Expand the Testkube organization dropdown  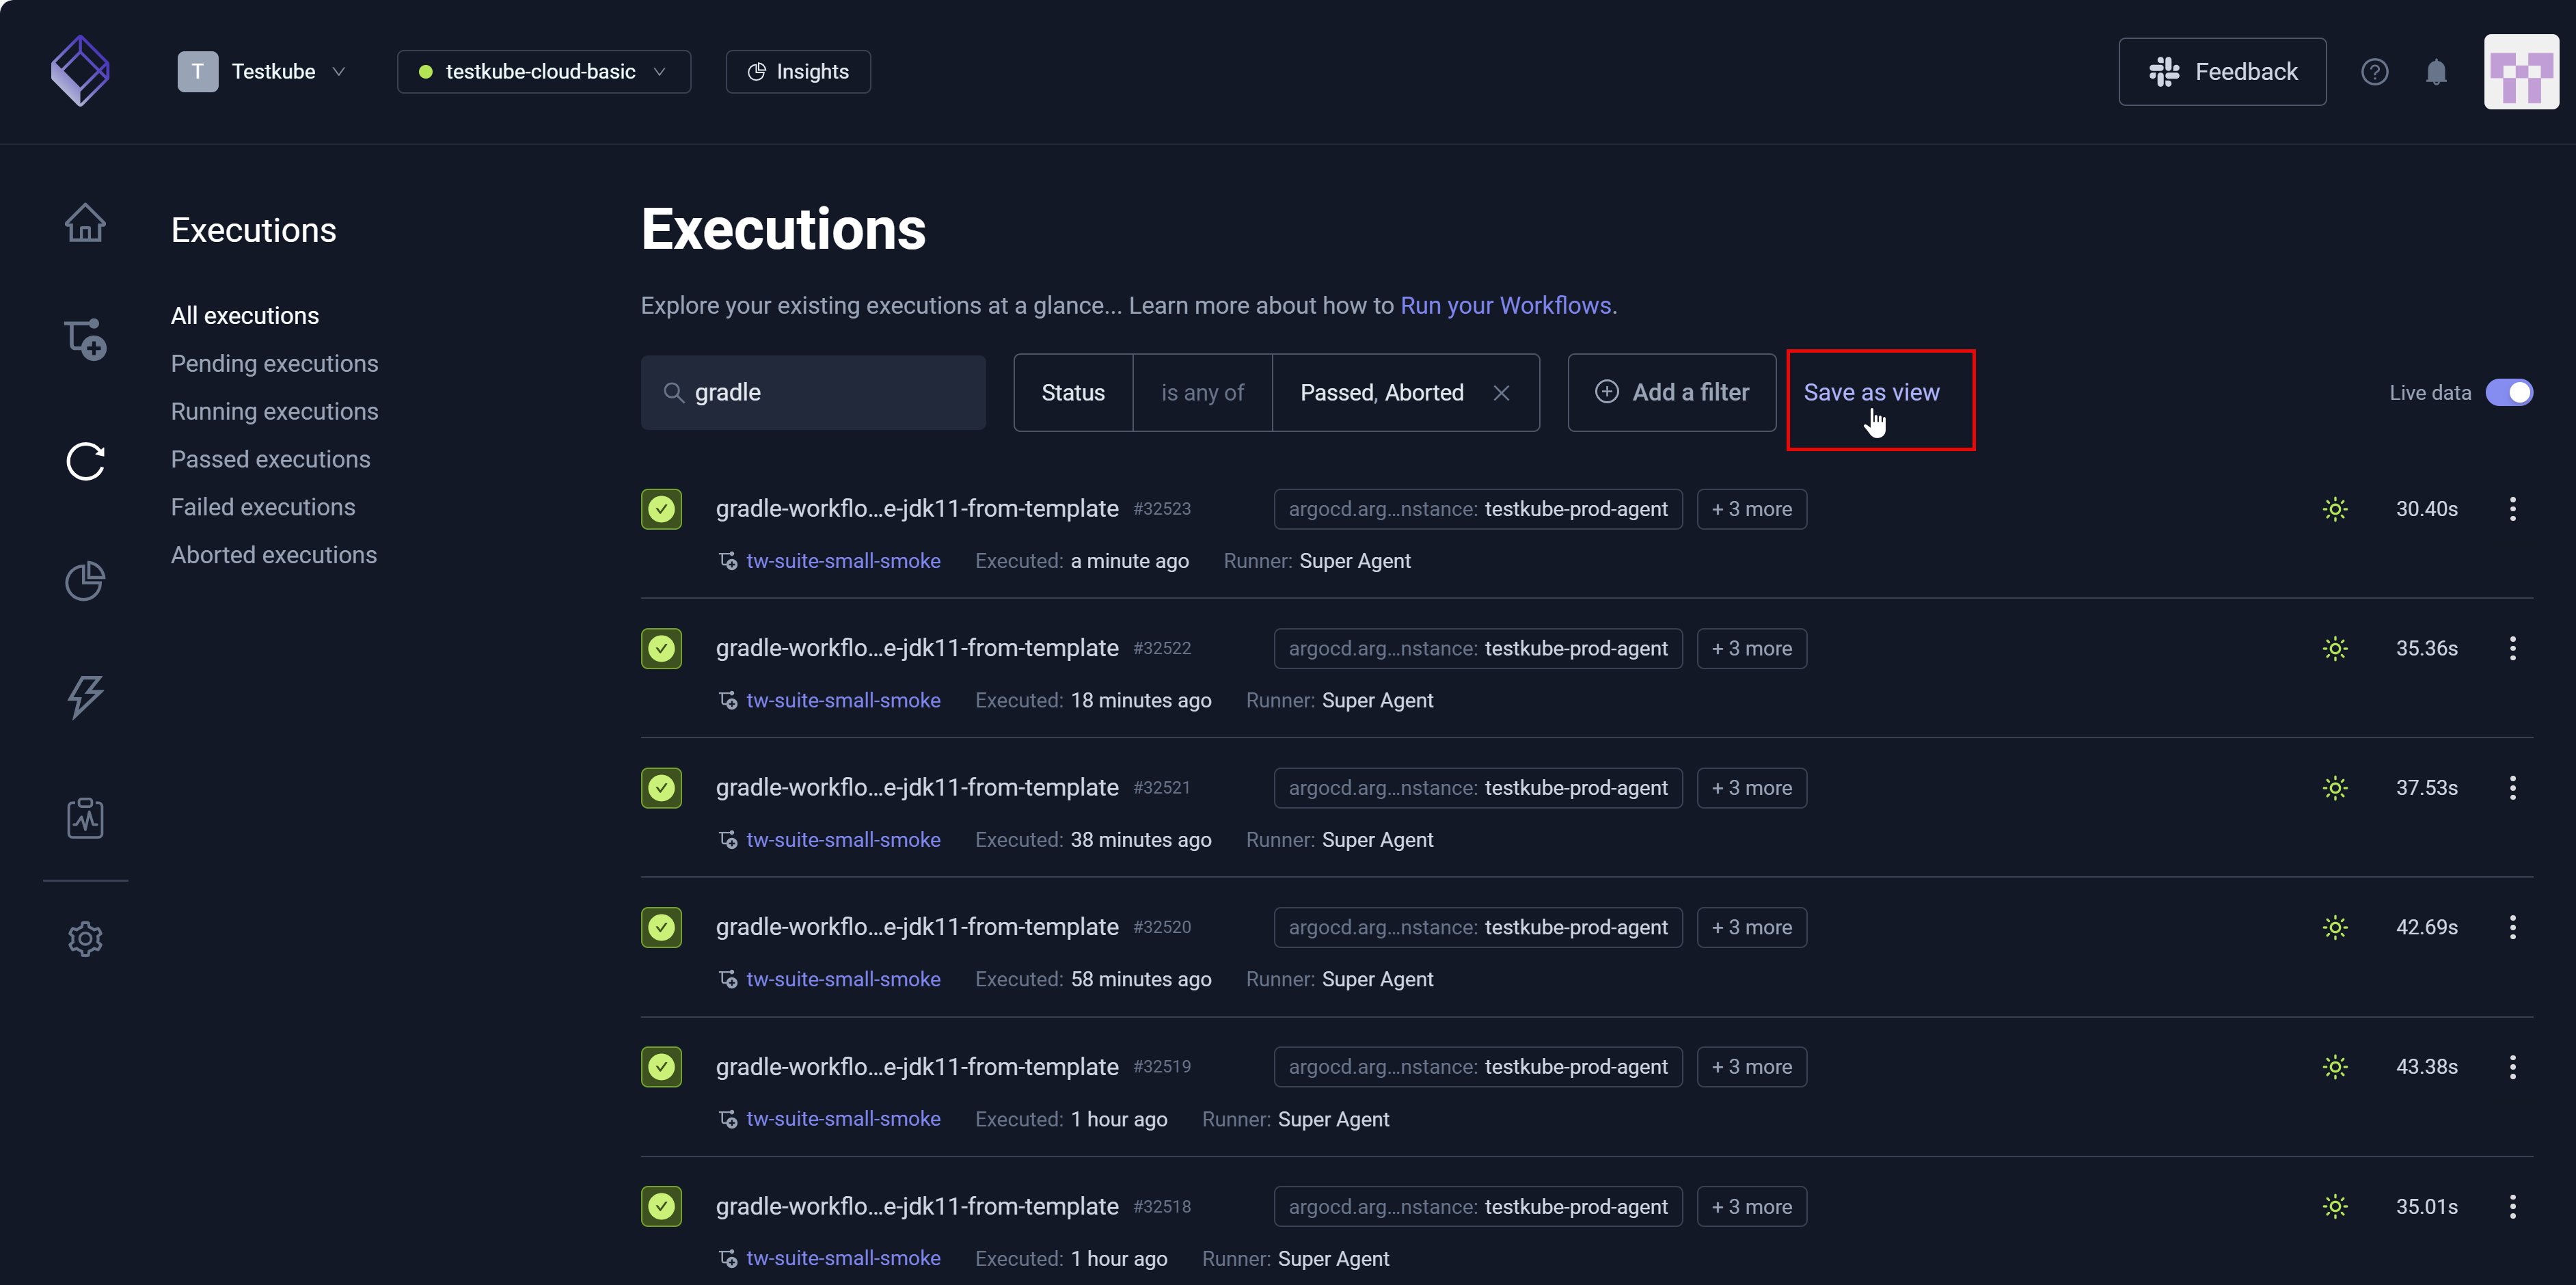point(262,72)
